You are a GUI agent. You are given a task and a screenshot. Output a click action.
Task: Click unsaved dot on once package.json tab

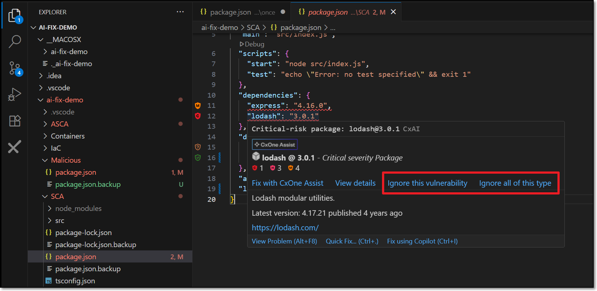pos(283,12)
